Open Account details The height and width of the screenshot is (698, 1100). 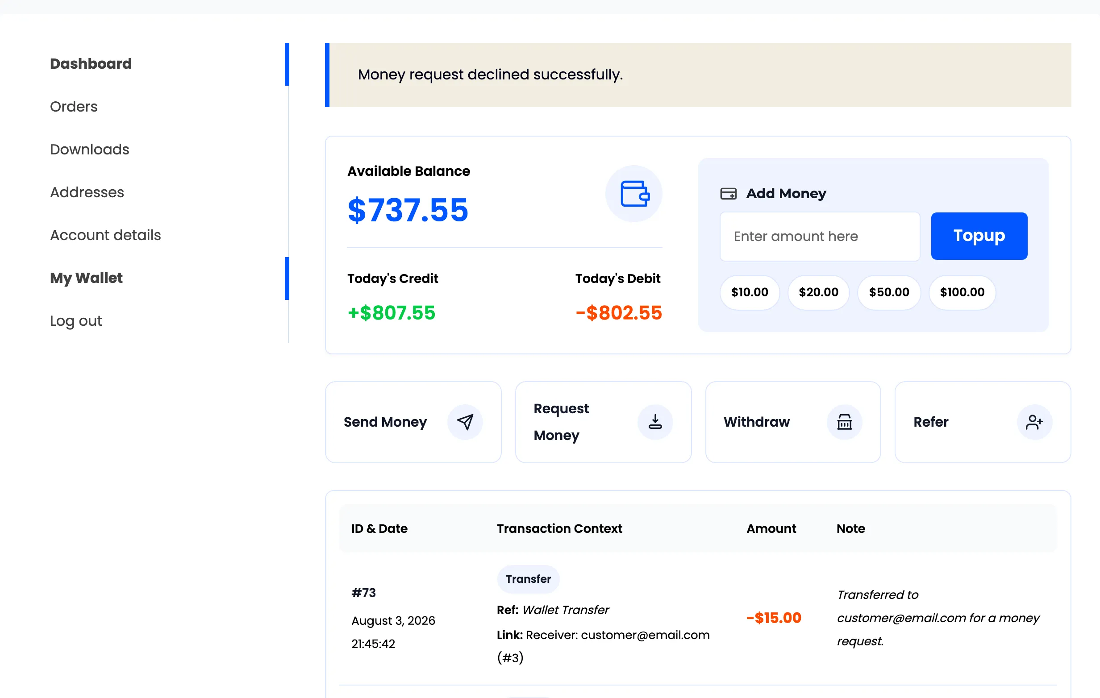pos(105,235)
